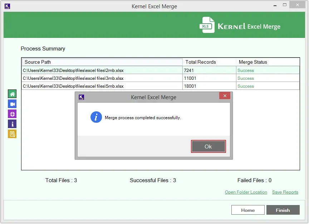Click the Home button at bottom

coord(248,210)
